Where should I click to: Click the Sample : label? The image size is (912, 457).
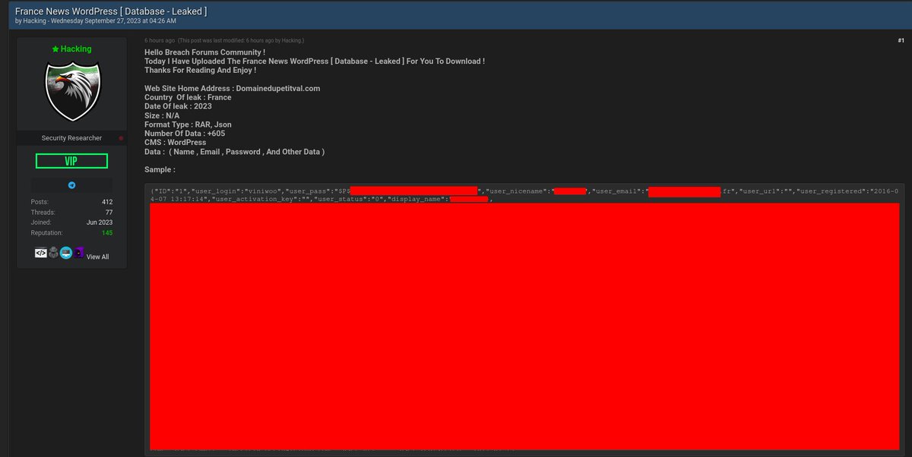(160, 170)
